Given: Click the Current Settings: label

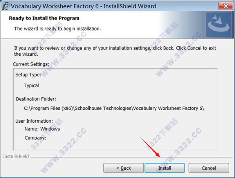Looking at the screenshot, I should [31, 64].
